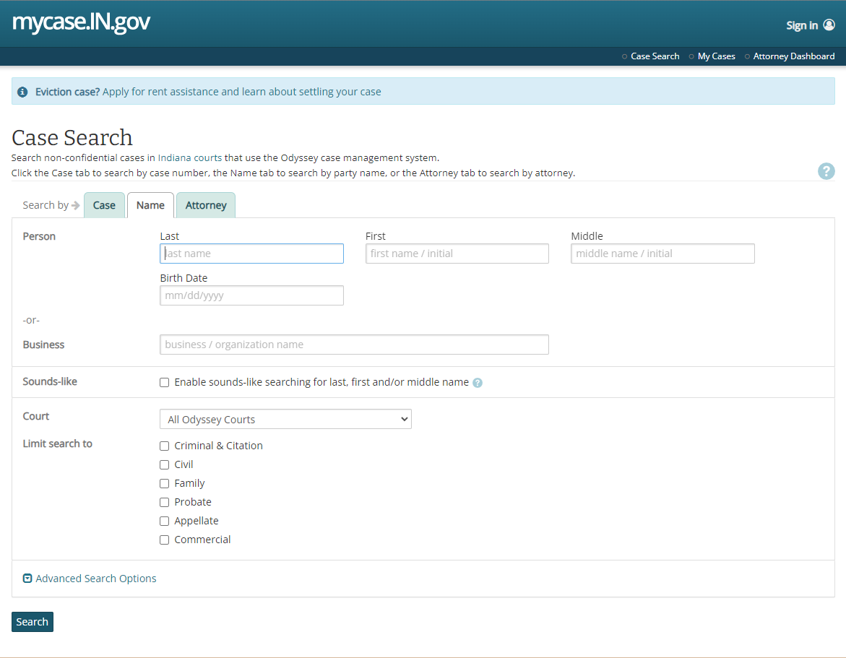Open the Indiana courts link
Image resolution: width=846 pixels, height=658 pixels.
[x=190, y=158]
